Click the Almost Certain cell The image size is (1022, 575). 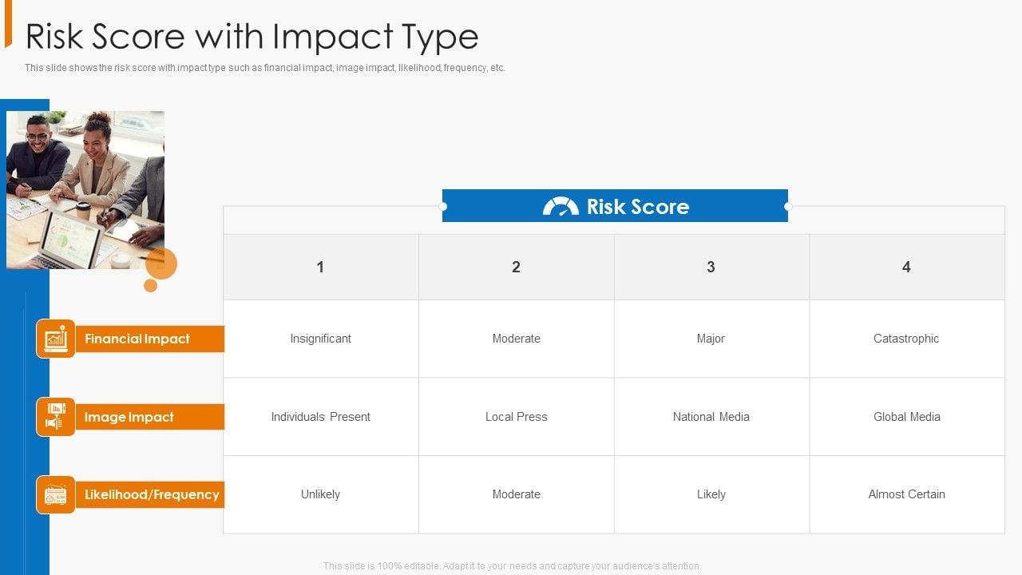(x=906, y=494)
